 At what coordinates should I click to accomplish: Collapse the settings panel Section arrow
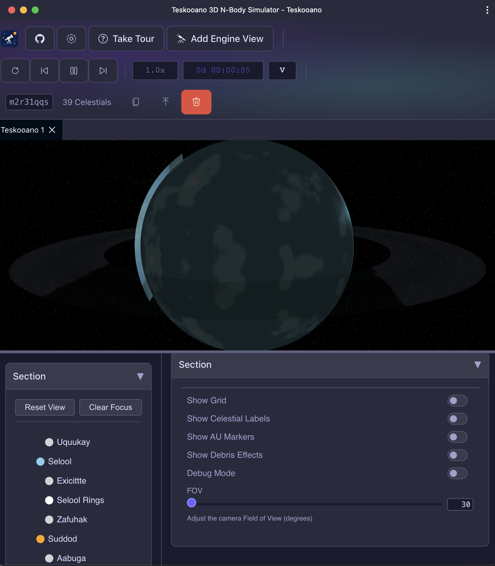(x=478, y=365)
